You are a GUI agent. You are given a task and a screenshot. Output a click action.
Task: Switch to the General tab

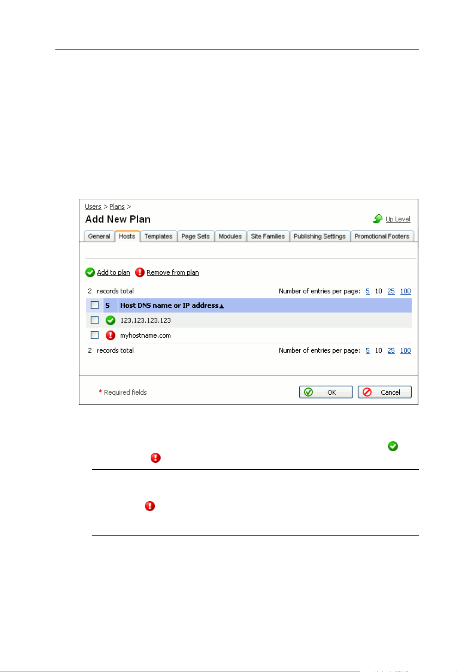99,237
